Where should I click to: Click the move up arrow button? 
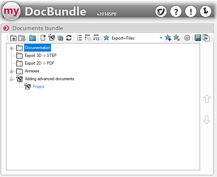207,99
